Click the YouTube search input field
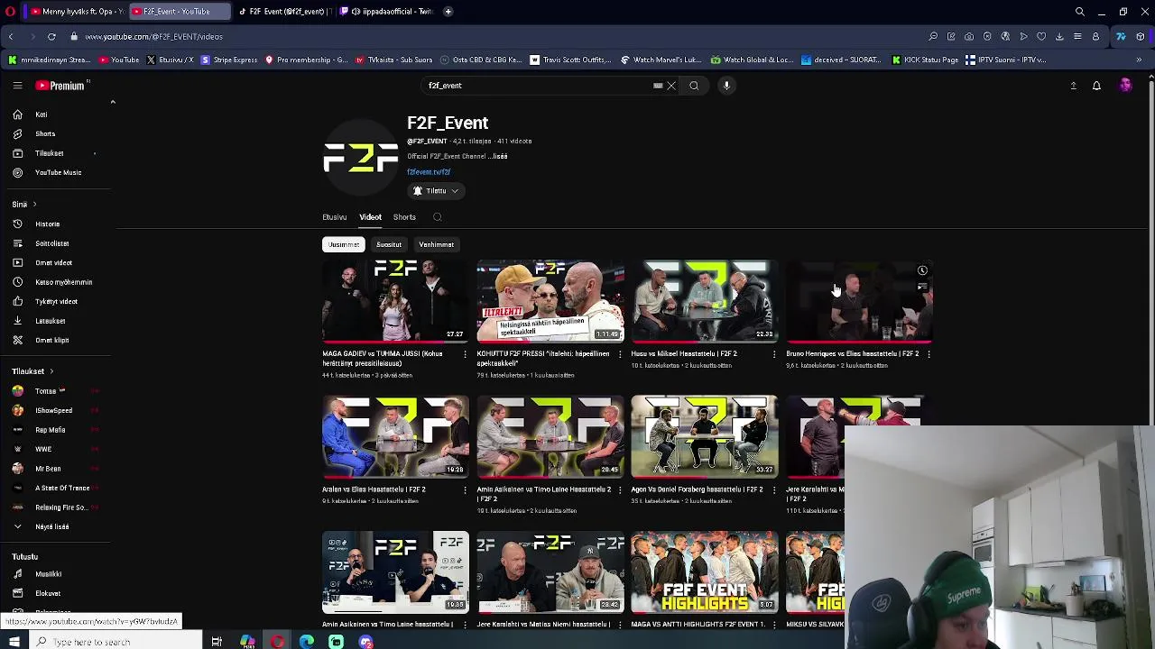 pyautogui.click(x=538, y=86)
